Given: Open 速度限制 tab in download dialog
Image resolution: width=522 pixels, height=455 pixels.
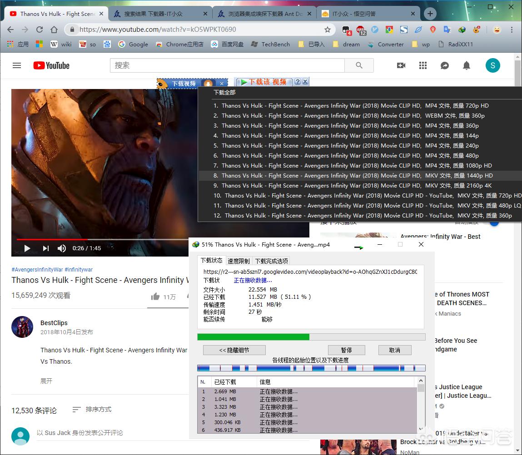Looking at the screenshot, I should point(239,261).
